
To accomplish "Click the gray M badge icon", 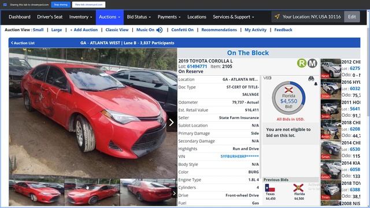I will click(312, 63).
